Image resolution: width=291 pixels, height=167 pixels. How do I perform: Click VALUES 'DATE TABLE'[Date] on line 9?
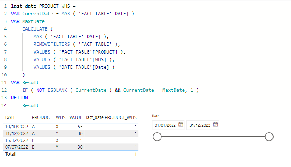coord(73,67)
